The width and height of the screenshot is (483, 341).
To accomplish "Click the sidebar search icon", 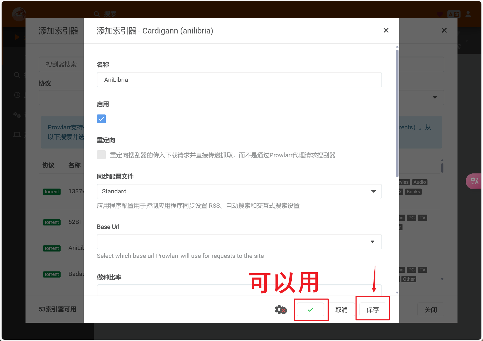I will 17,75.
